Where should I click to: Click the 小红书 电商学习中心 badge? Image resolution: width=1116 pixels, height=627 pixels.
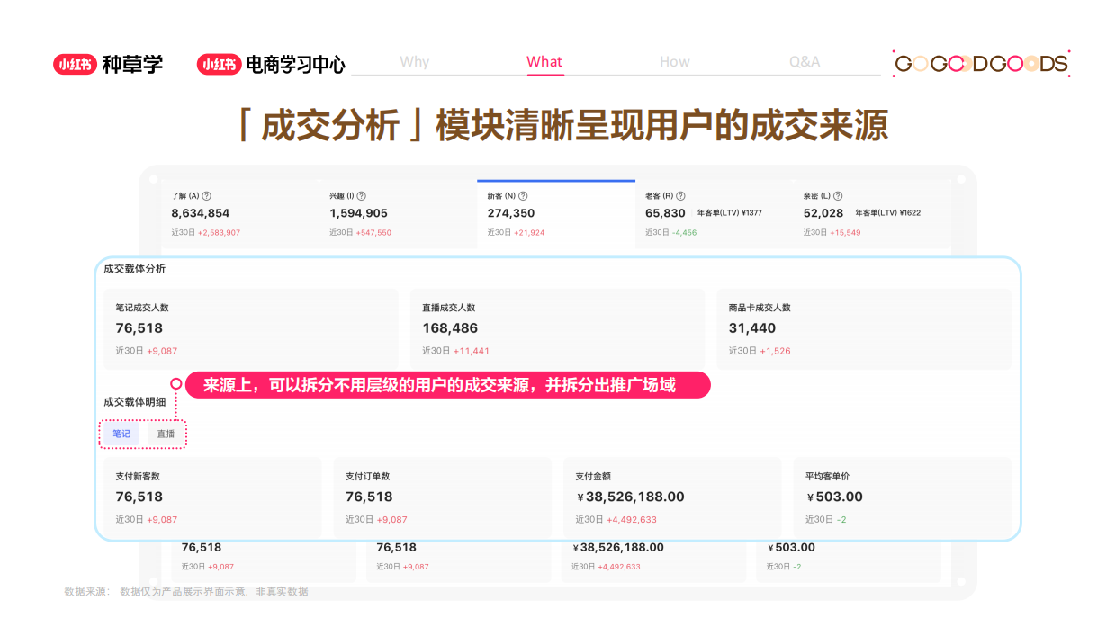[272, 65]
